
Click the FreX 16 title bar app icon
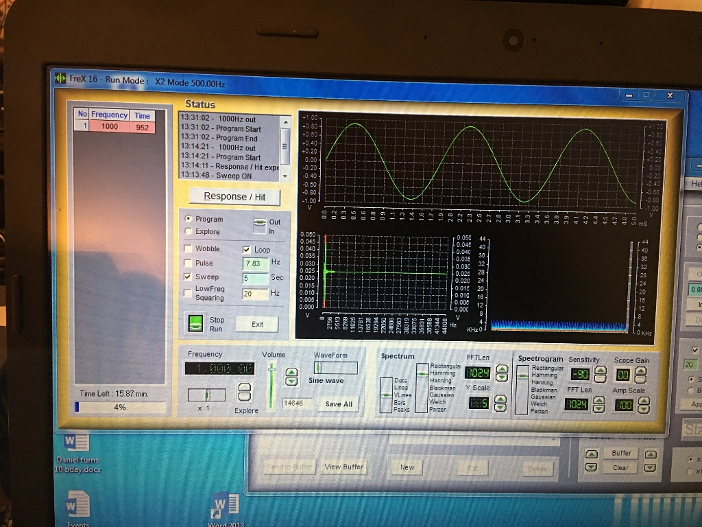(x=60, y=78)
